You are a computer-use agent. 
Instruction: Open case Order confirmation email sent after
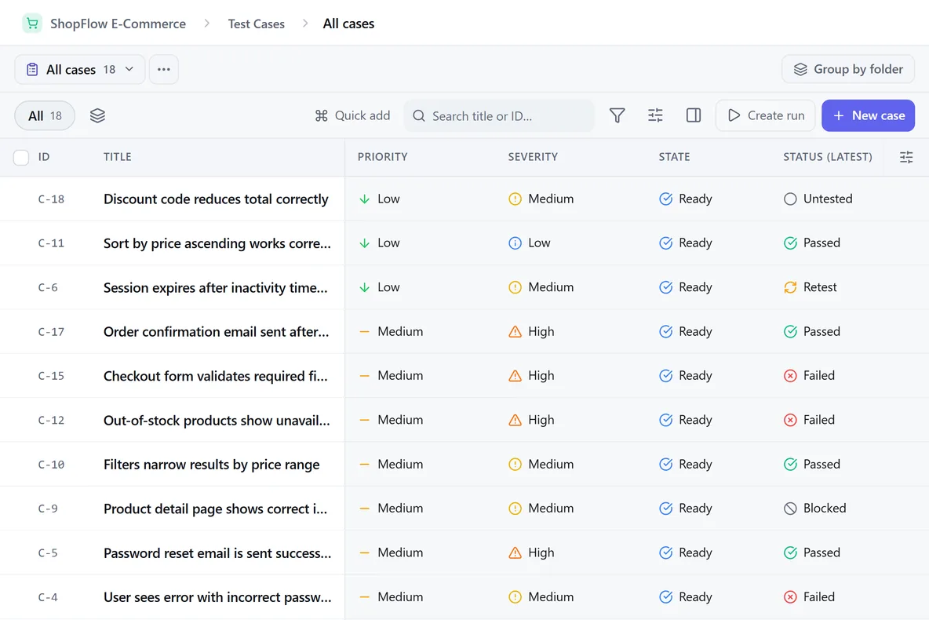216,332
